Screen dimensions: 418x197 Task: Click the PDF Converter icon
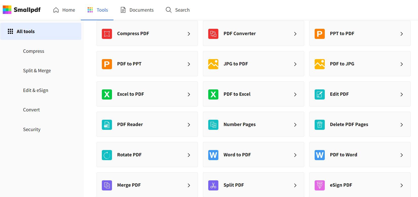click(213, 34)
